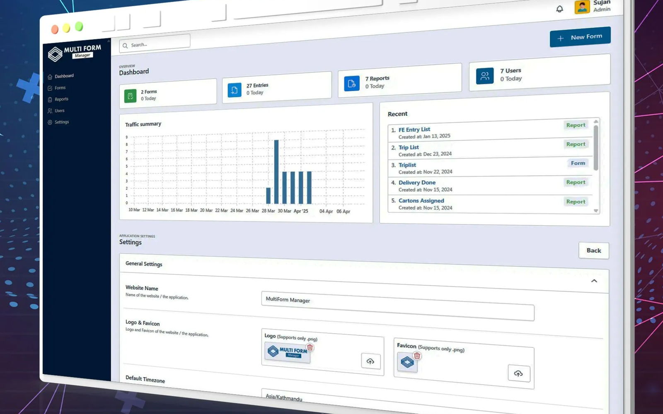Click the Multi Form logo thumbnail
Screen dimensions: 663x414
pos(288,353)
